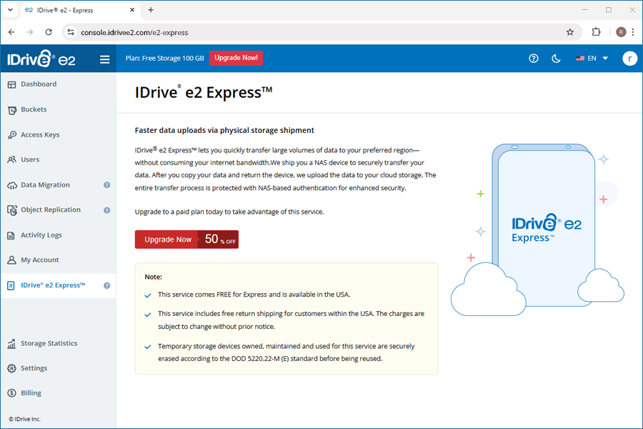The height and width of the screenshot is (429, 643).
Task: Click the red Upgrade Now! header button
Action: tap(236, 58)
